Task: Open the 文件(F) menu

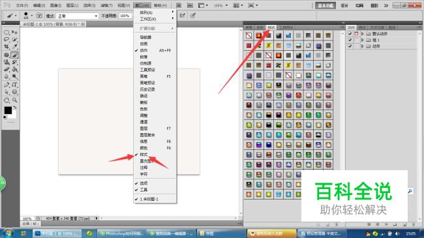Action: pos(22,5)
